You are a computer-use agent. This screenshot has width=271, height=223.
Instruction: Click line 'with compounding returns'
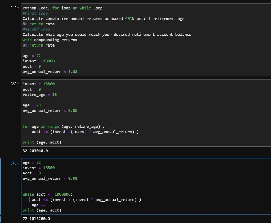pos(50,40)
